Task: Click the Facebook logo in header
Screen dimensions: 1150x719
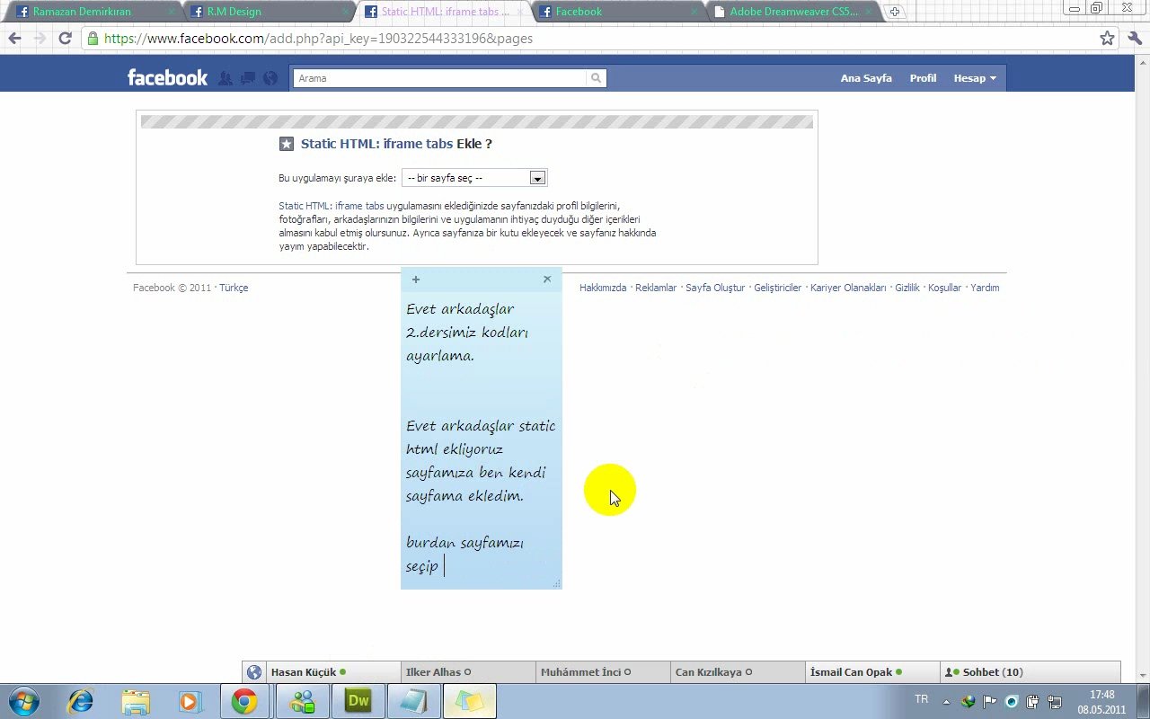Action: point(167,78)
